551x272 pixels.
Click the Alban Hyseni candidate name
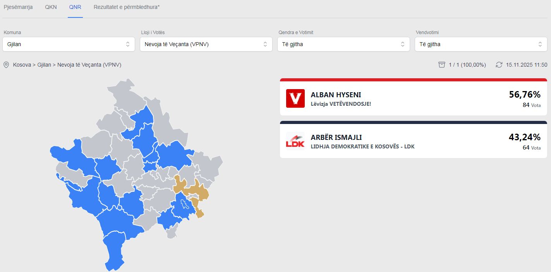(x=336, y=95)
